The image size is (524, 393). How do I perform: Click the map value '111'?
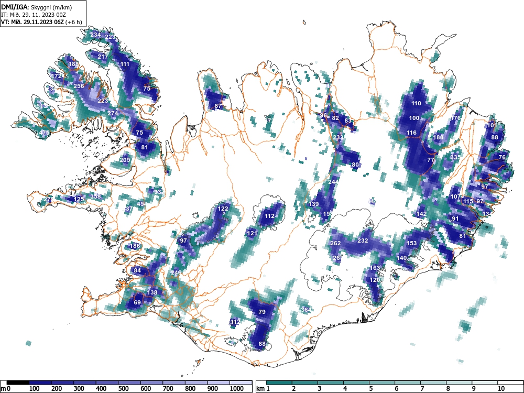(x=125, y=64)
